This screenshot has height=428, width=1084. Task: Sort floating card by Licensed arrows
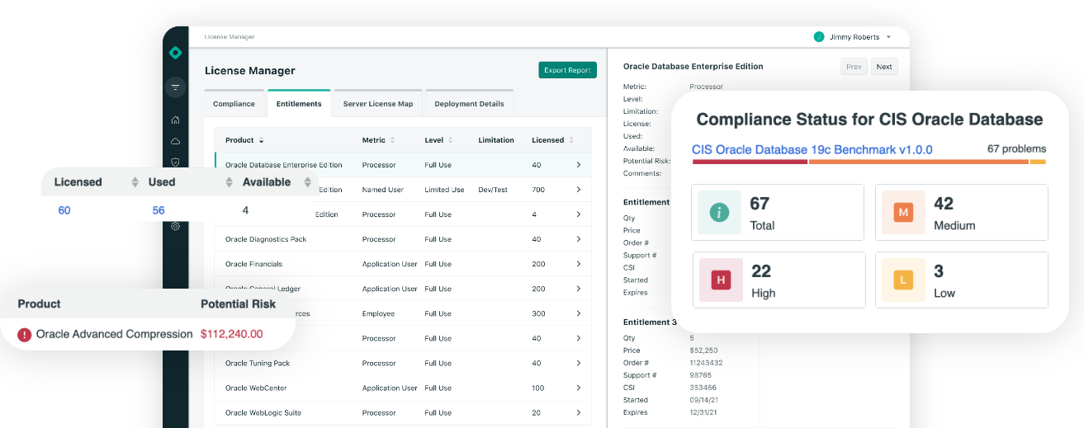tap(135, 182)
